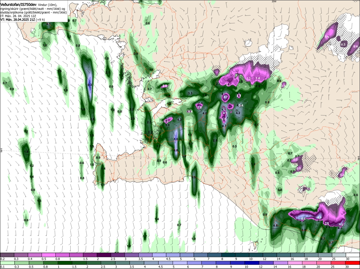360x269 pixels.
Task: Click the 2.9 rain value on the map
Action: click(215, 140)
